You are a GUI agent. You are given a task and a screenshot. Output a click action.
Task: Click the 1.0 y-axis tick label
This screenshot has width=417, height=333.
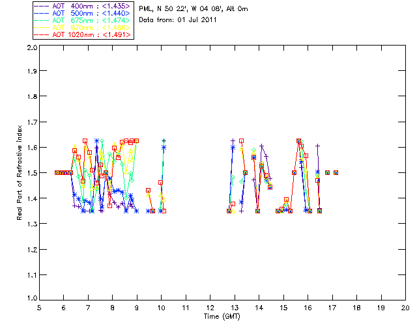(32, 298)
